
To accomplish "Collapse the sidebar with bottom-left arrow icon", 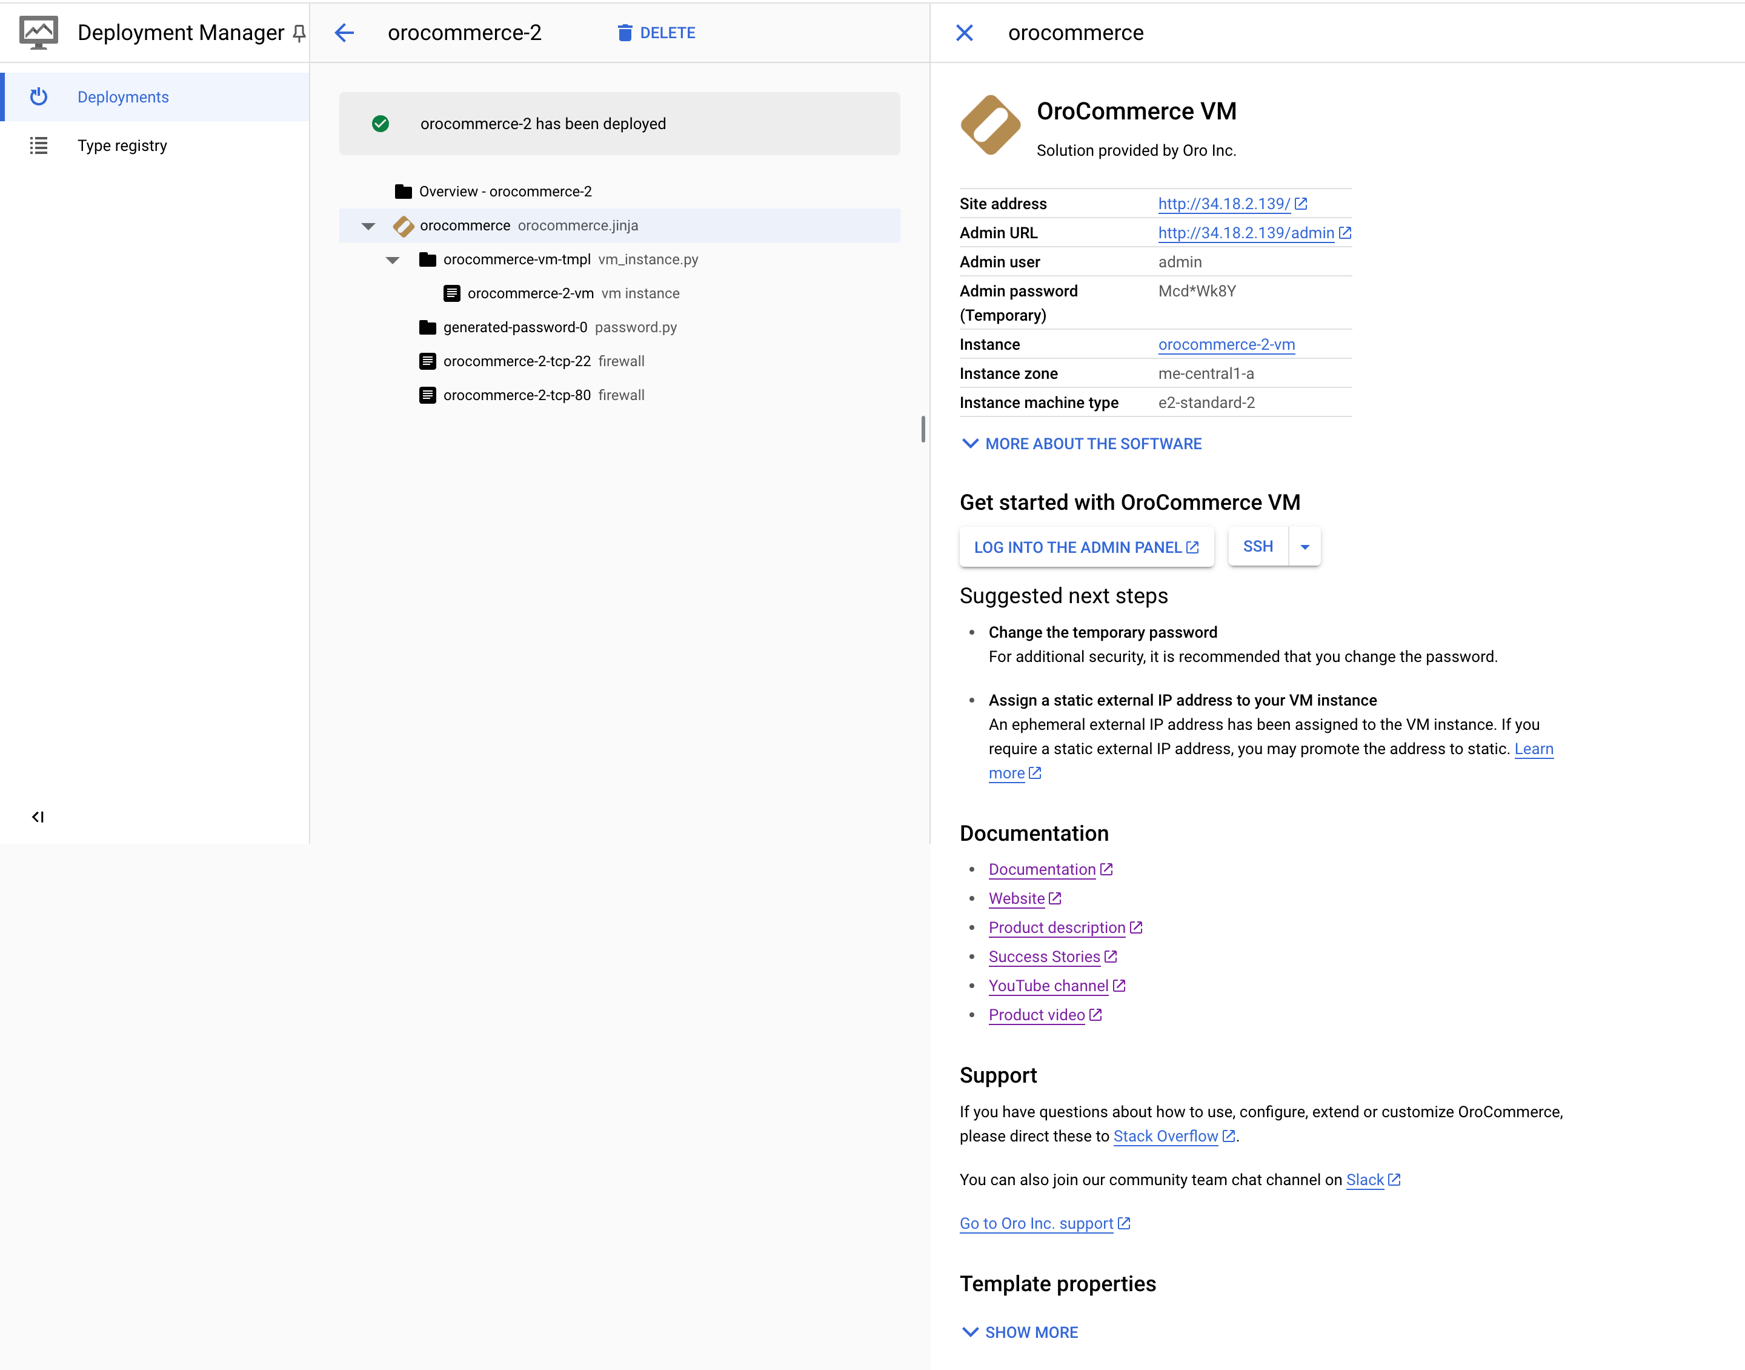I will pyautogui.click(x=38, y=817).
